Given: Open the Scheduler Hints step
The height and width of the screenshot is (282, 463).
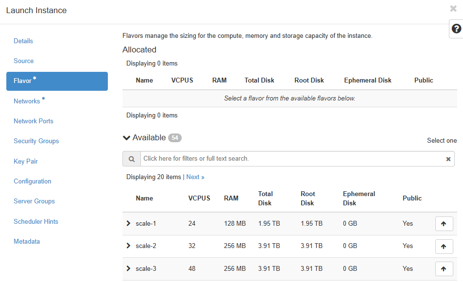Looking at the screenshot, I should click(x=35, y=221).
